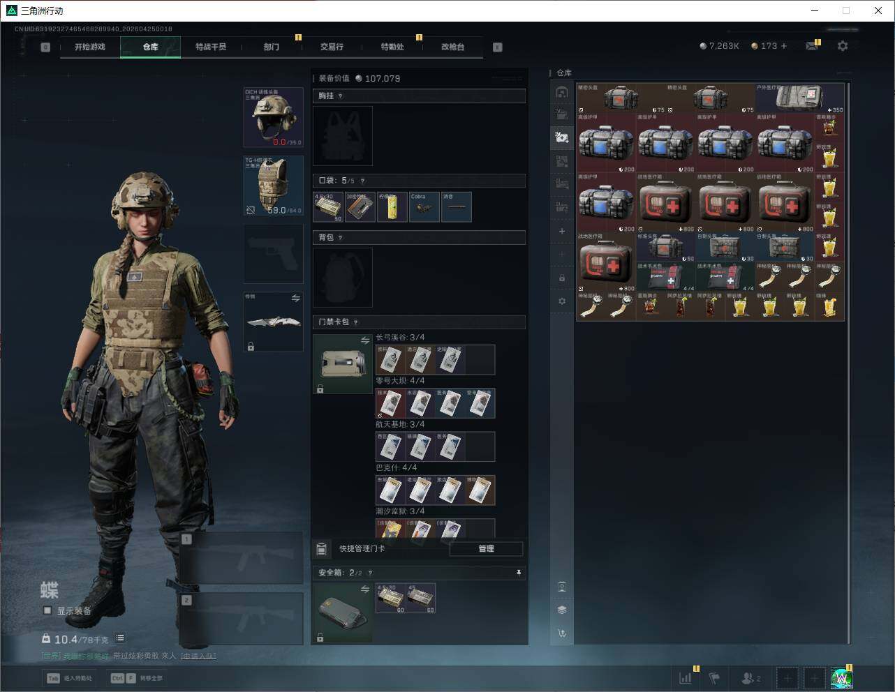Open the 改枪台 tab
Viewport: 895px width, 692px height.
[x=452, y=47]
